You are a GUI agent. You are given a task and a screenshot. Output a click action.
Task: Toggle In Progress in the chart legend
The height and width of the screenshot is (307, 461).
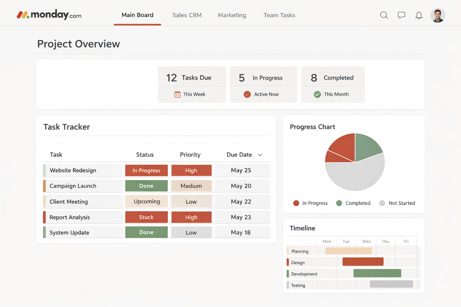[x=310, y=203]
